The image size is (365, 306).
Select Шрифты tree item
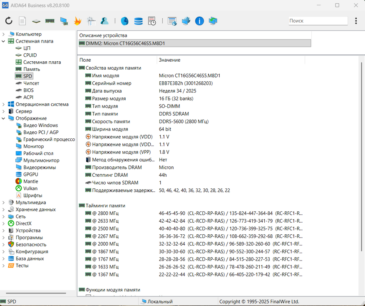pyautogui.click(x=33, y=195)
